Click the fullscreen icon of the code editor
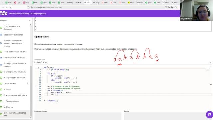This screenshot has width=213, height=120. tap(207, 69)
